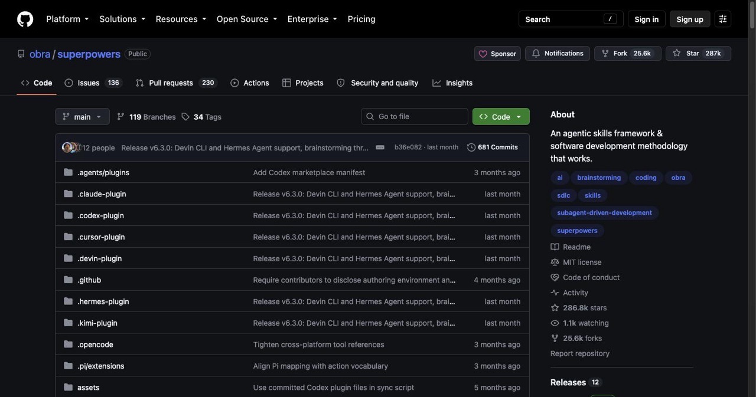View 1.1k watching link

point(579,323)
